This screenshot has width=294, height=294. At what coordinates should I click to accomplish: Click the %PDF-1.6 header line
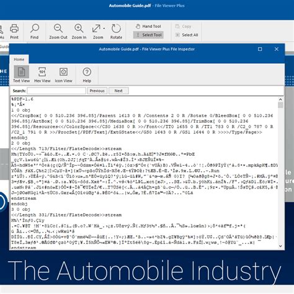[22, 99]
